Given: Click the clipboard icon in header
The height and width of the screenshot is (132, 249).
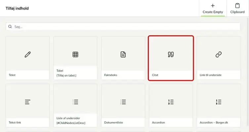Looking at the screenshot, I should click(237, 6).
